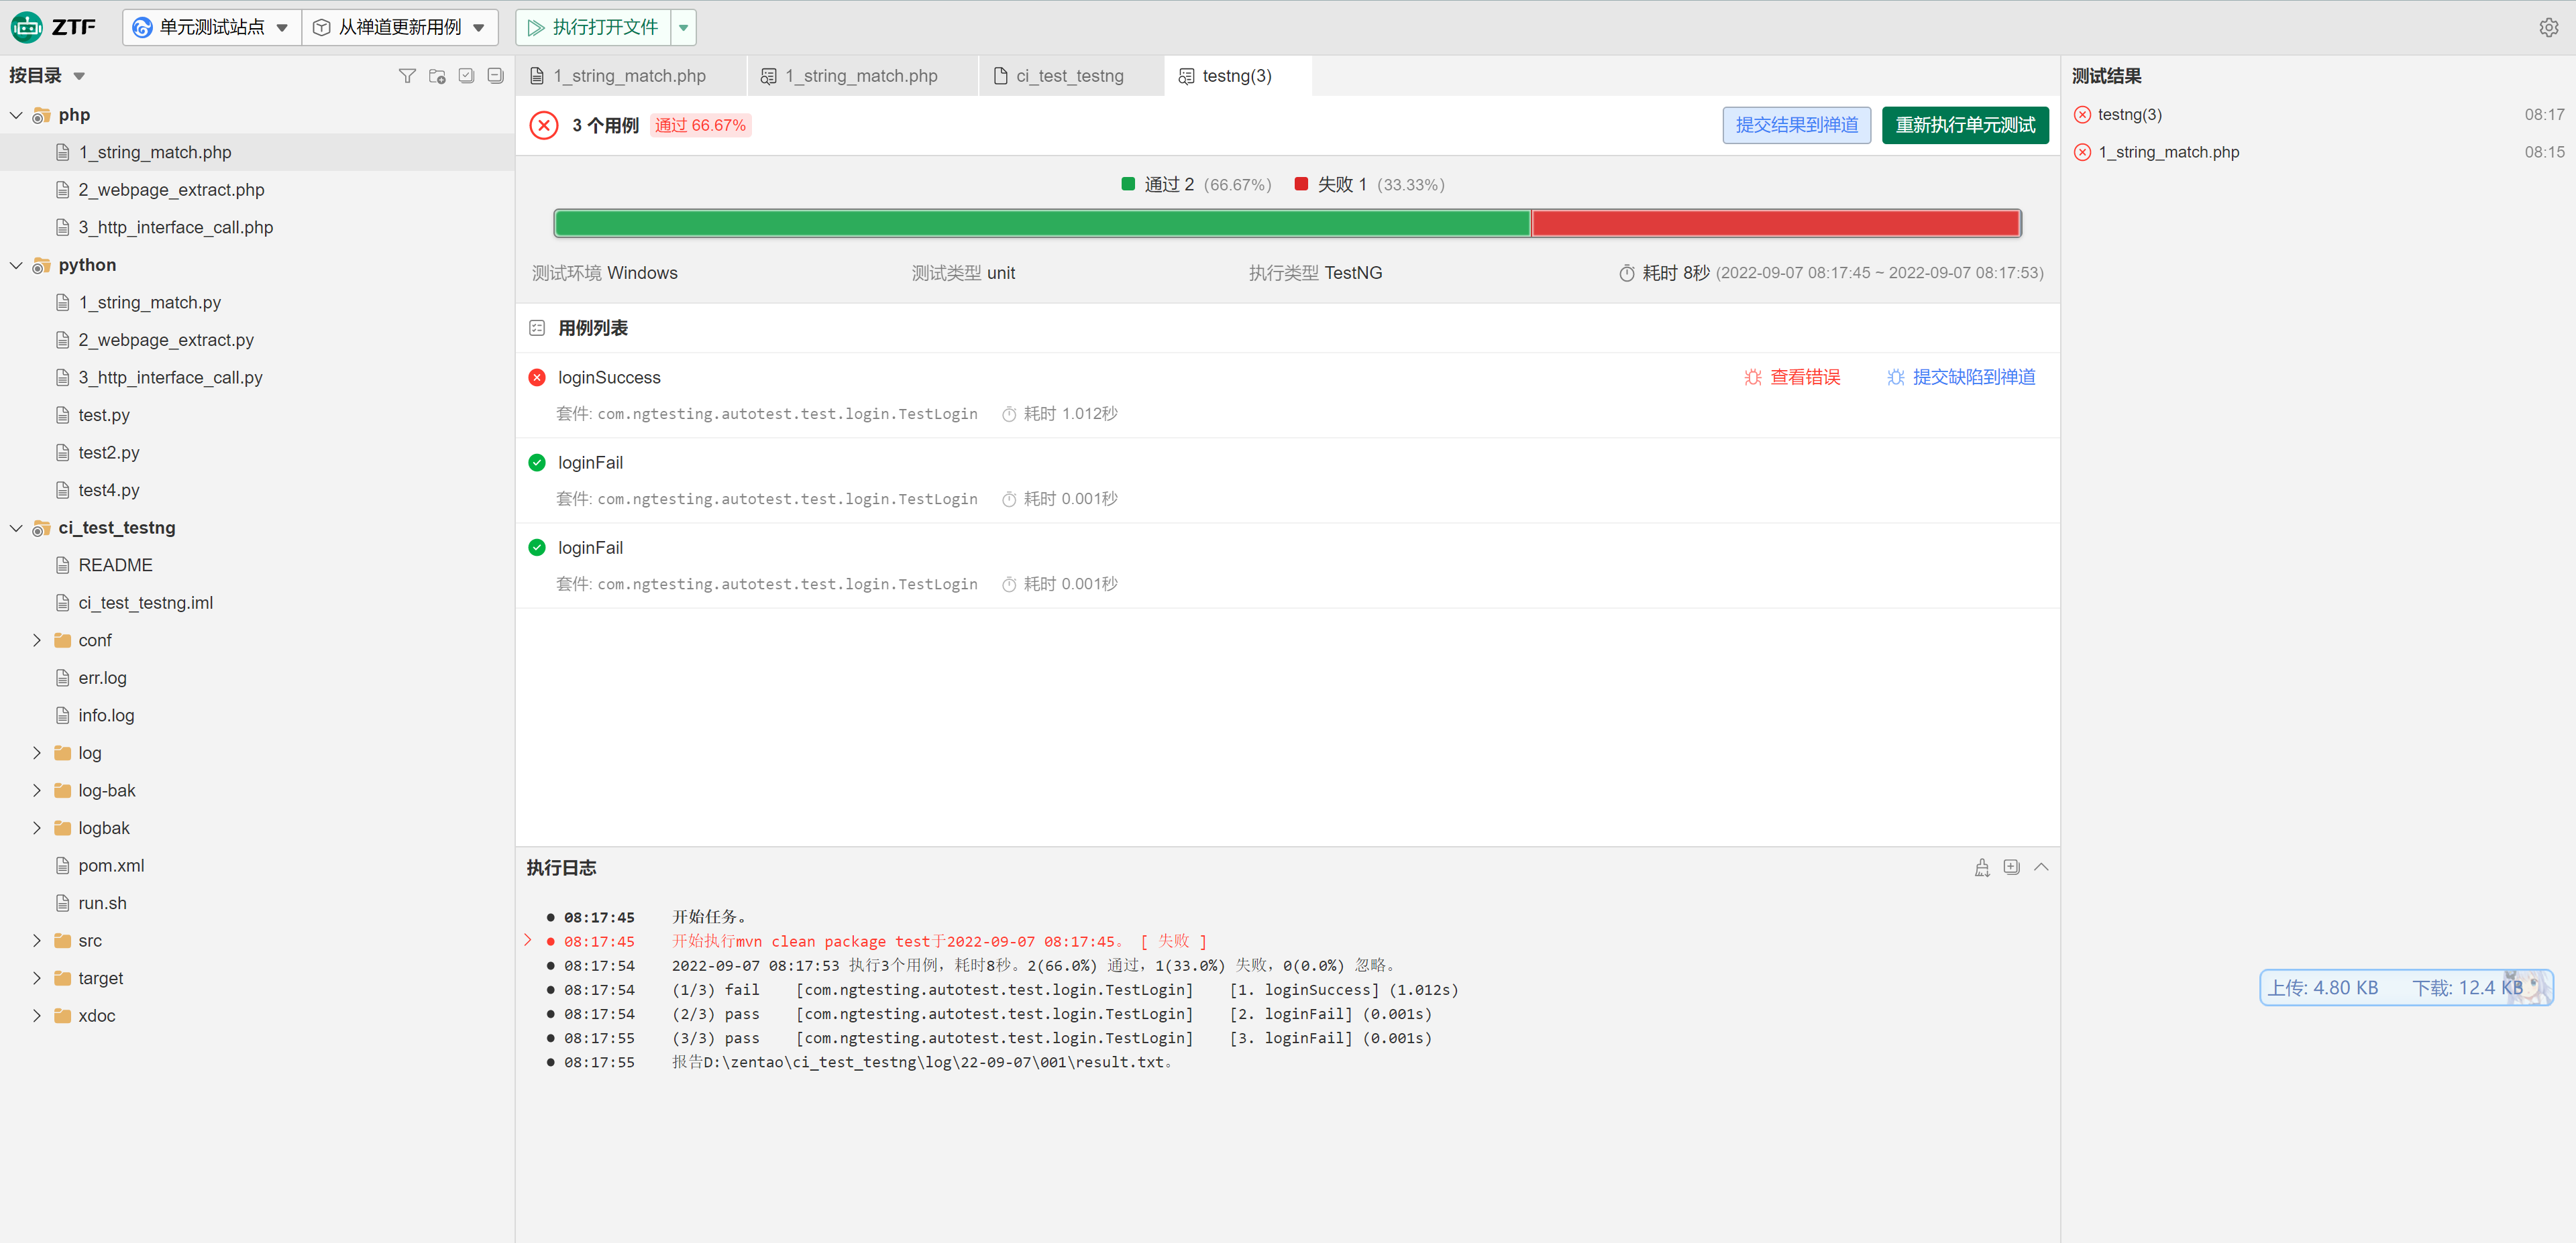Open testng(3) entry in test results list

[2129, 115]
